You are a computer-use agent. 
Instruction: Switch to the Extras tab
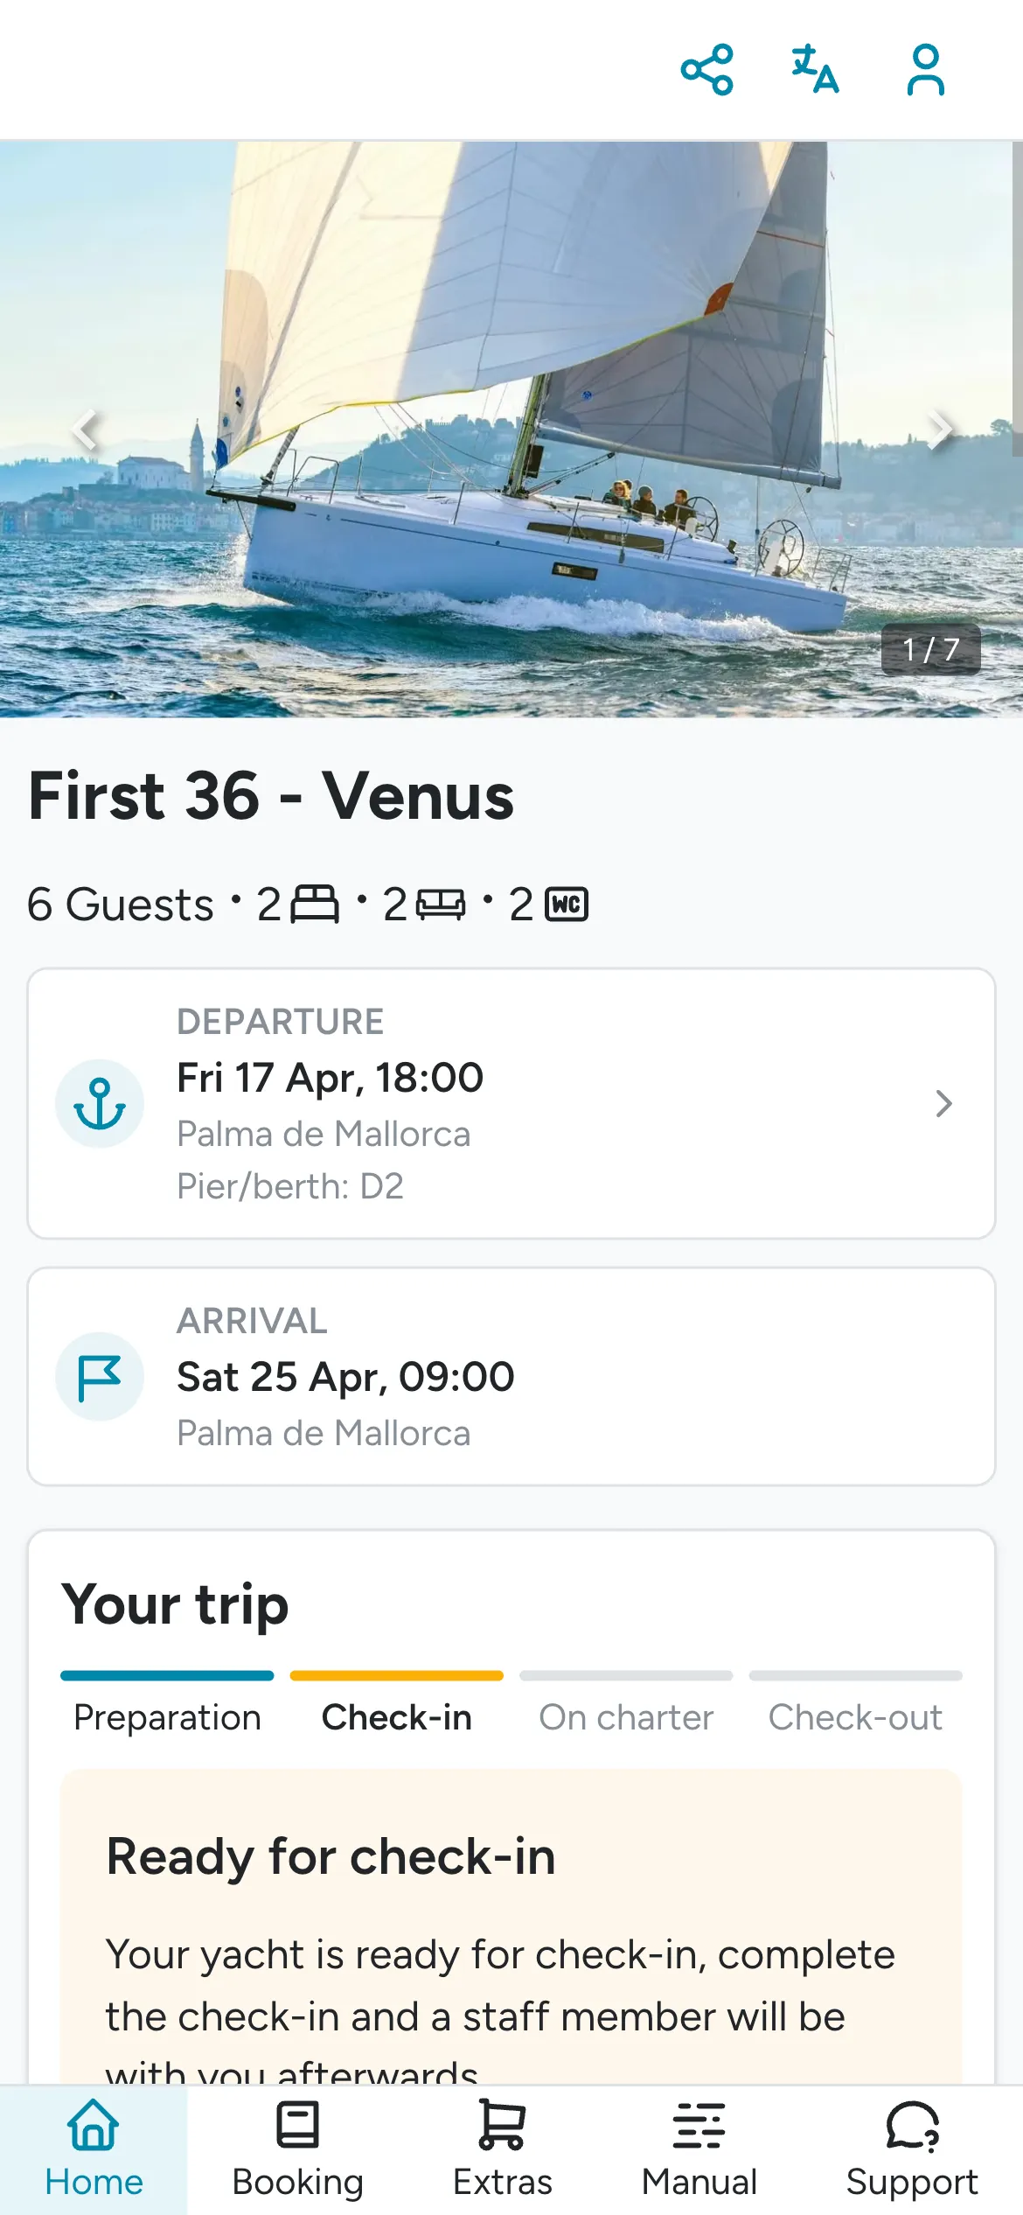tap(503, 2149)
